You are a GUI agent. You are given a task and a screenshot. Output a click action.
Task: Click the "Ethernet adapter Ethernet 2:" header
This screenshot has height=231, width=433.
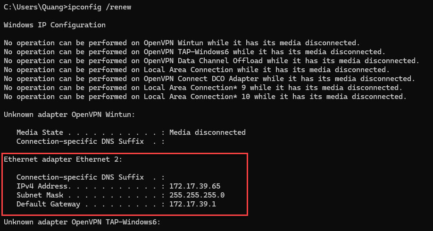63,159
